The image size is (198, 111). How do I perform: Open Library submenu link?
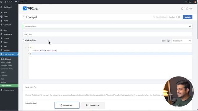(x=3, y=72)
